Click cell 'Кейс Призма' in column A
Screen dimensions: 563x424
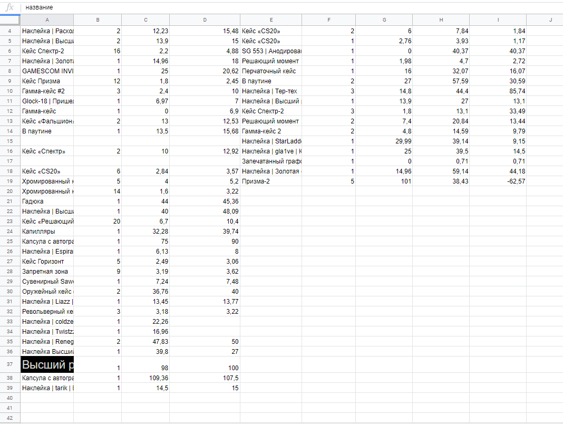(x=47, y=81)
